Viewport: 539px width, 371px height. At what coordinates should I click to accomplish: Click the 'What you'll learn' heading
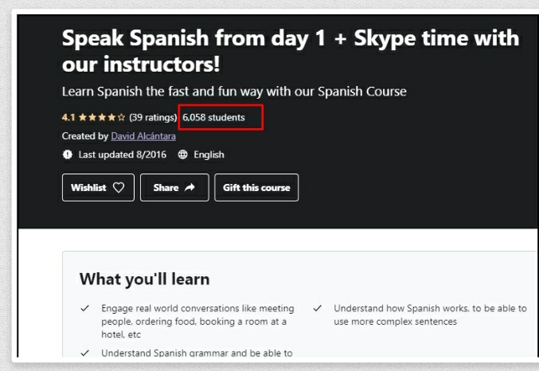[x=144, y=279]
